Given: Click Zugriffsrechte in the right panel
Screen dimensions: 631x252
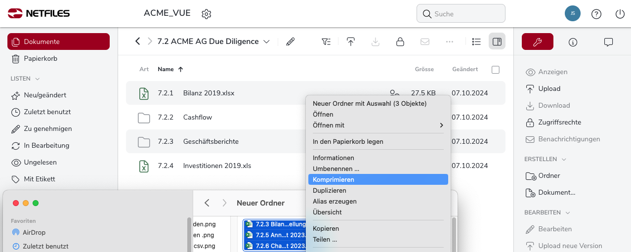Looking at the screenshot, I should tap(559, 122).
